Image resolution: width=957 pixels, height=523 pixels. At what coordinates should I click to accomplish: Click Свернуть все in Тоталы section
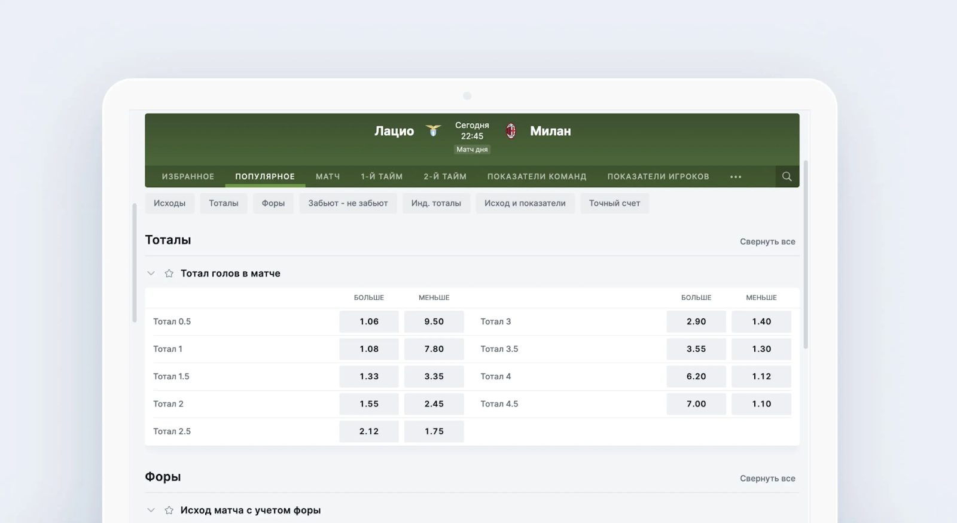767,242
